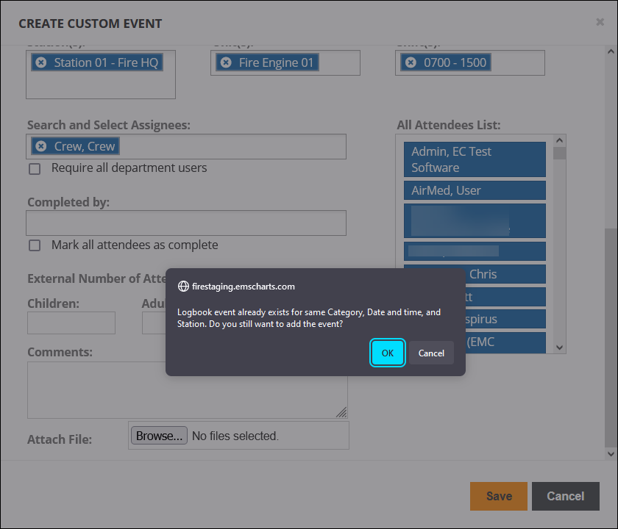Click the Completed by input field
The width and height of the screenshot is (618, 529).
(186, 223)
